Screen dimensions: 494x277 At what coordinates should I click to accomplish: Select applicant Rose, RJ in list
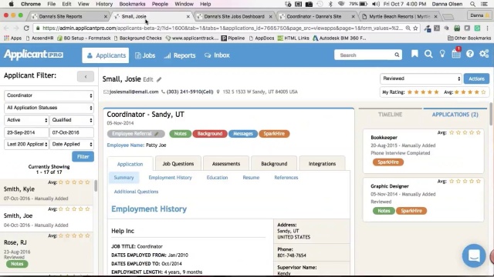tap(46, 252)
